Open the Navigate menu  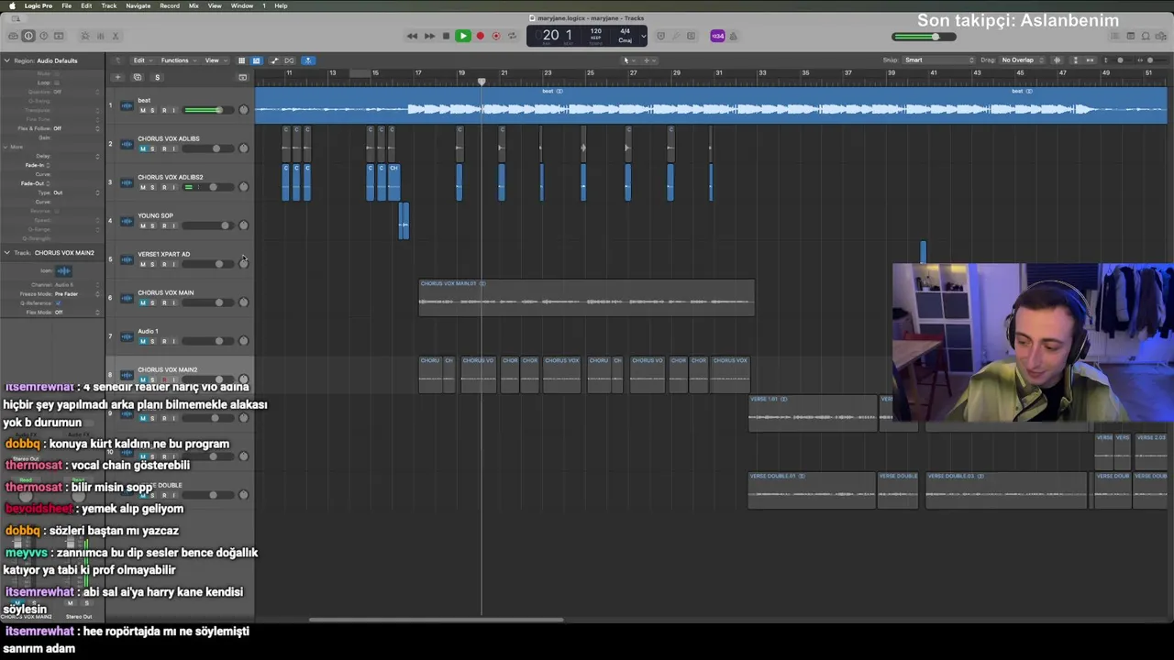[138, 5]
